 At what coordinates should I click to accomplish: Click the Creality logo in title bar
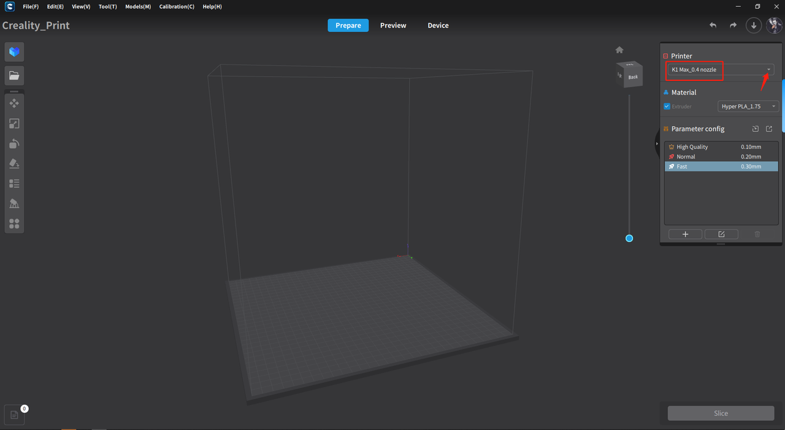click(x=9, y=7)
